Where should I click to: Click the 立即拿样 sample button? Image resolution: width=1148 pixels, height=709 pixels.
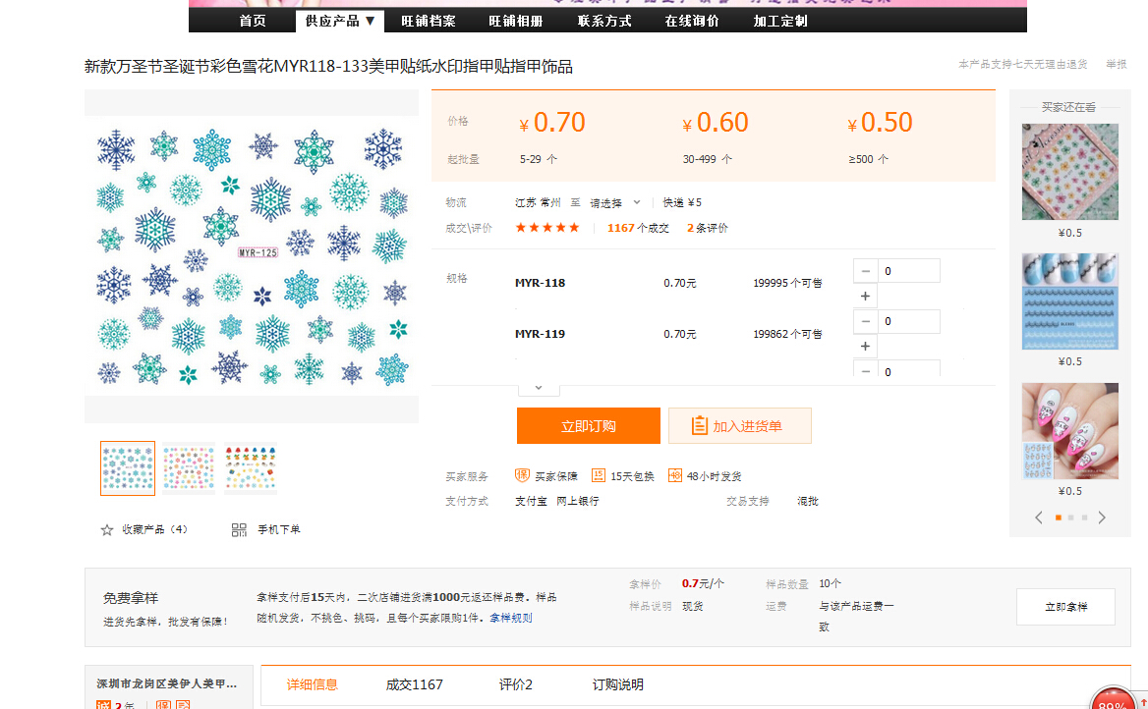[1065, 607]
